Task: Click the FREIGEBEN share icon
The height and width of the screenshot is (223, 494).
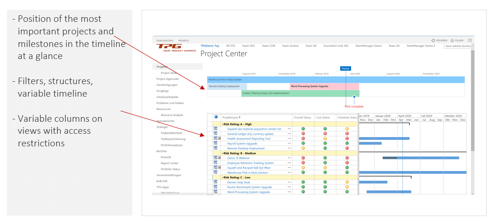Action: (433, 40)
